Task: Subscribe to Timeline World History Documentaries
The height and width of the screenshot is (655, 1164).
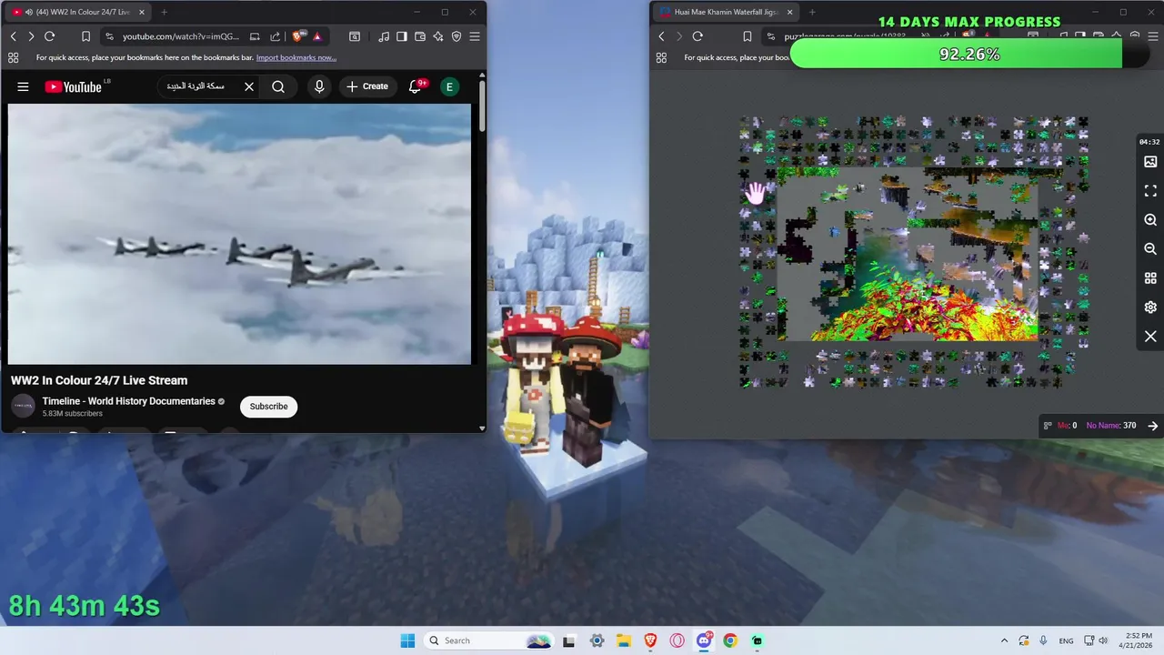Action: click(x=268, y=406)
